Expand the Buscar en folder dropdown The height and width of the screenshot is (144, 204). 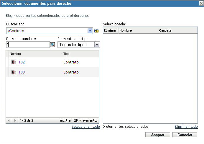(90, 31)
